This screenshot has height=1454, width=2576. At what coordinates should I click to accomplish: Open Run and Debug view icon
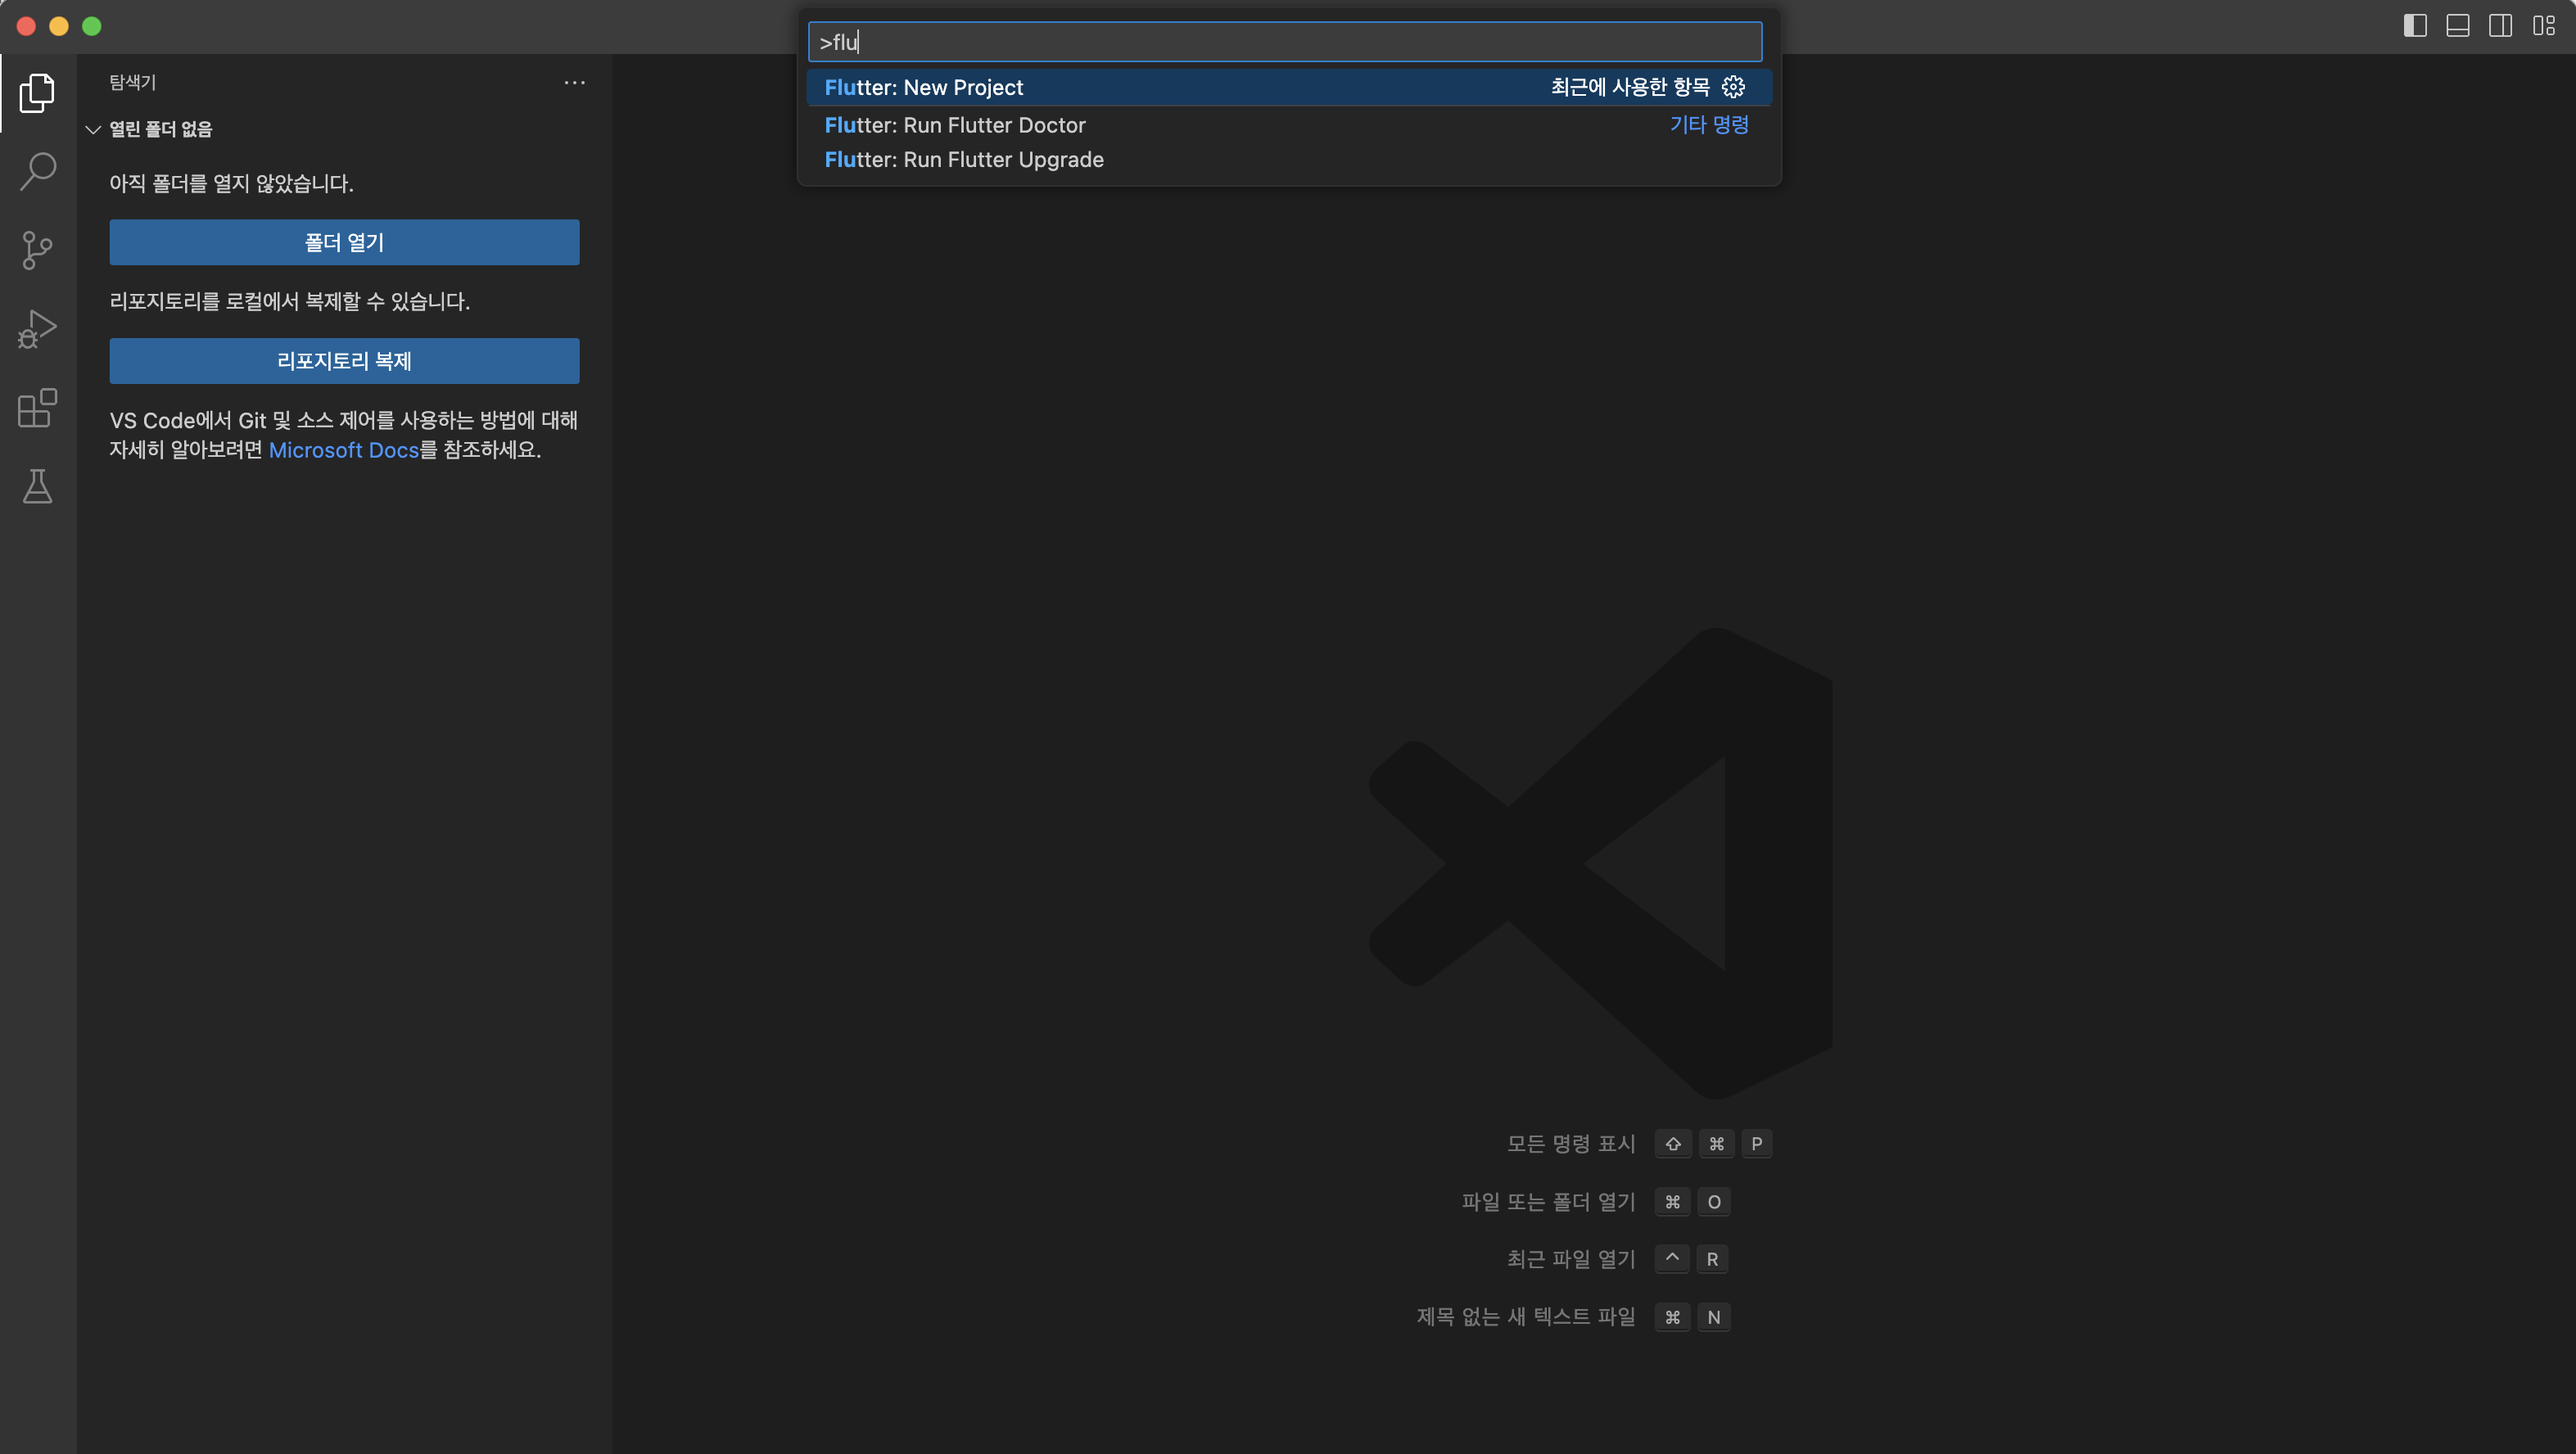[x=37, y=329]
